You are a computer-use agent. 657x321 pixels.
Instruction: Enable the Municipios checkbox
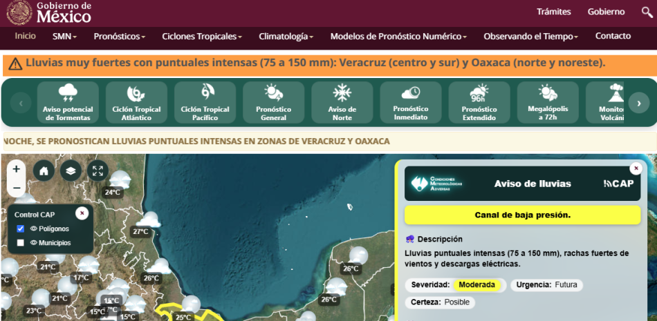point(20,243)
